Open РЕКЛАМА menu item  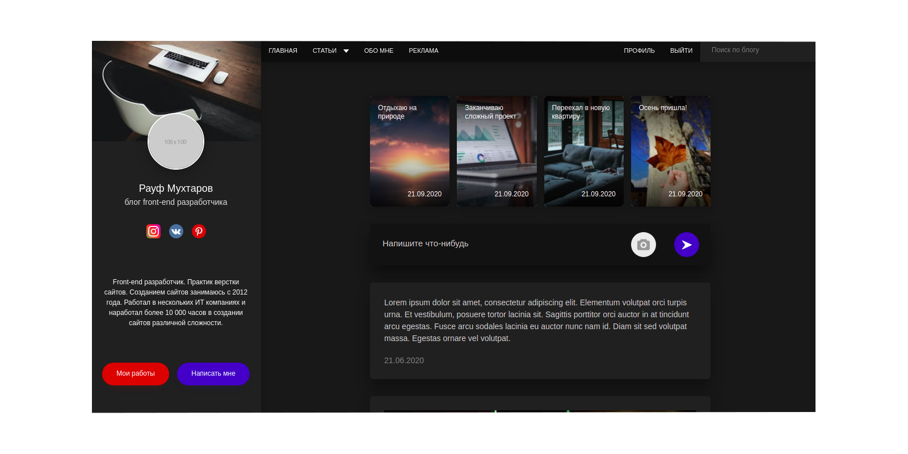[423, 51]
